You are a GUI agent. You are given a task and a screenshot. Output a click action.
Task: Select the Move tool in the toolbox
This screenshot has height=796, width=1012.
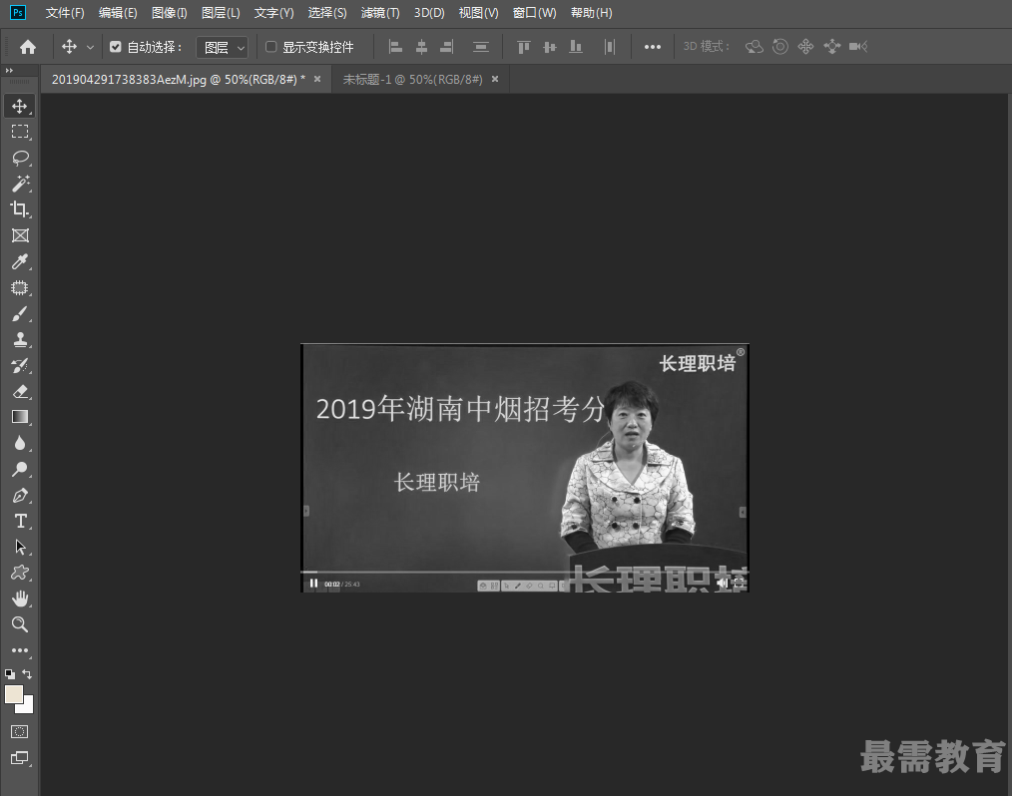pos(19,106)
